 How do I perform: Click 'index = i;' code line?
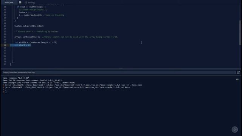(x=25, y=12)
